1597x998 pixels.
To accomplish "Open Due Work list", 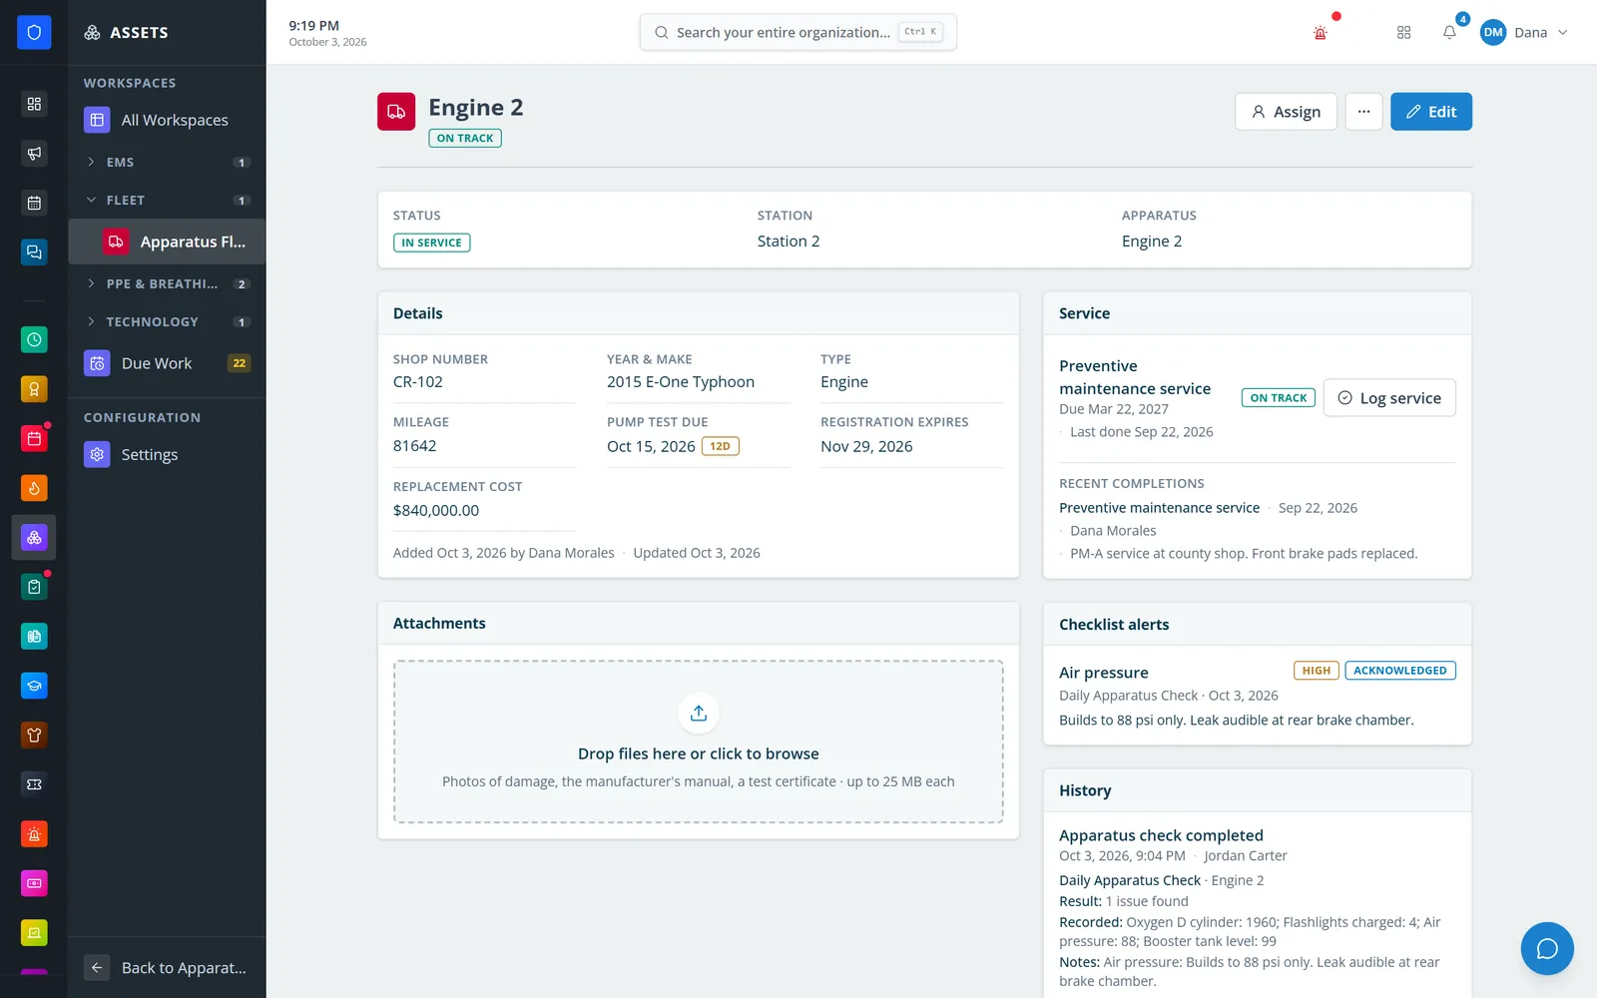I will (167, 363).
